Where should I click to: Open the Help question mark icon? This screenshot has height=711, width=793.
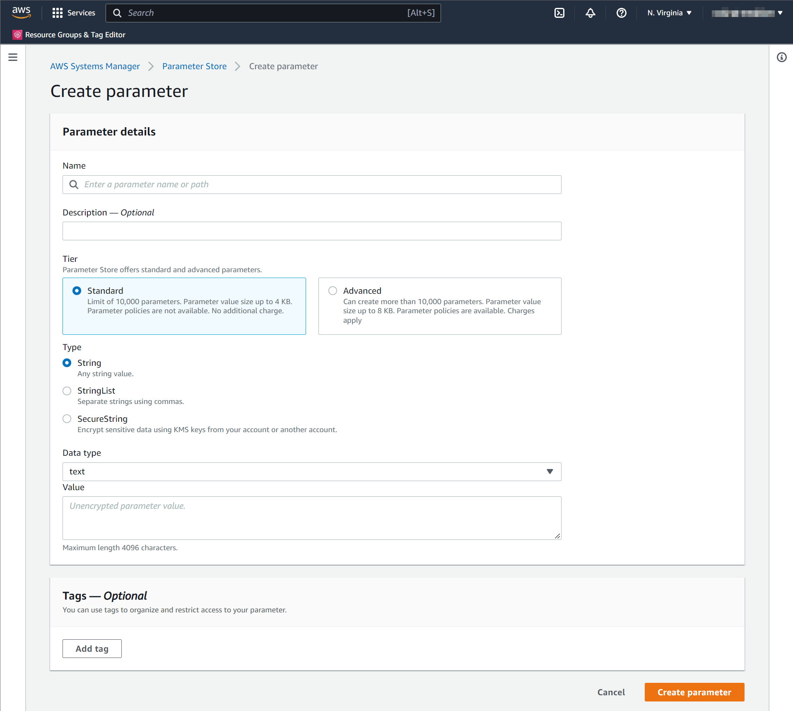(x=621, y=13)
